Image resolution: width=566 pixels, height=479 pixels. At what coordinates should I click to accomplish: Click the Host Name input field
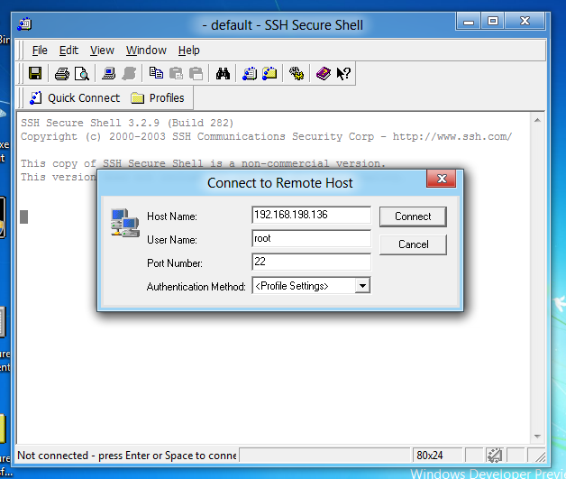pyautogui.click(x=311, y=215)
